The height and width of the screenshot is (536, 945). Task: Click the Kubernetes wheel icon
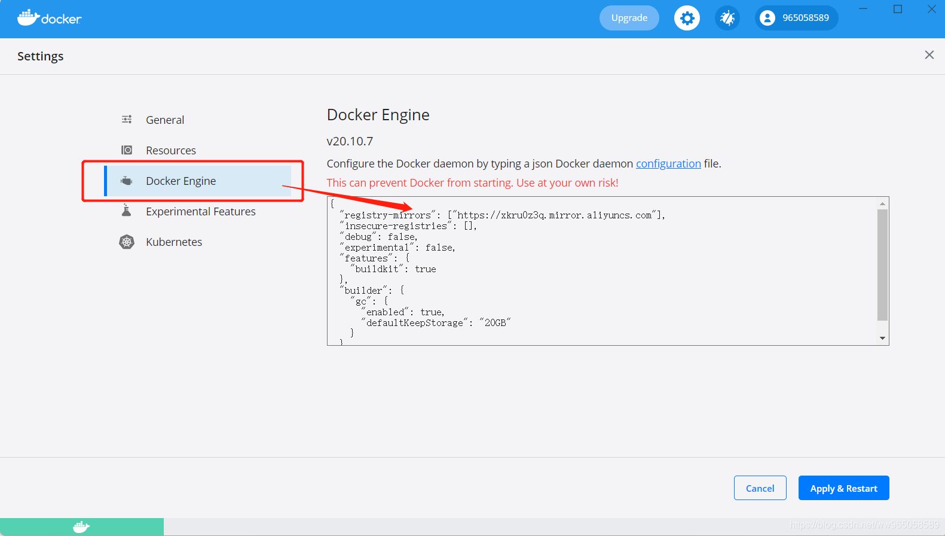click(x=127, y=242)
